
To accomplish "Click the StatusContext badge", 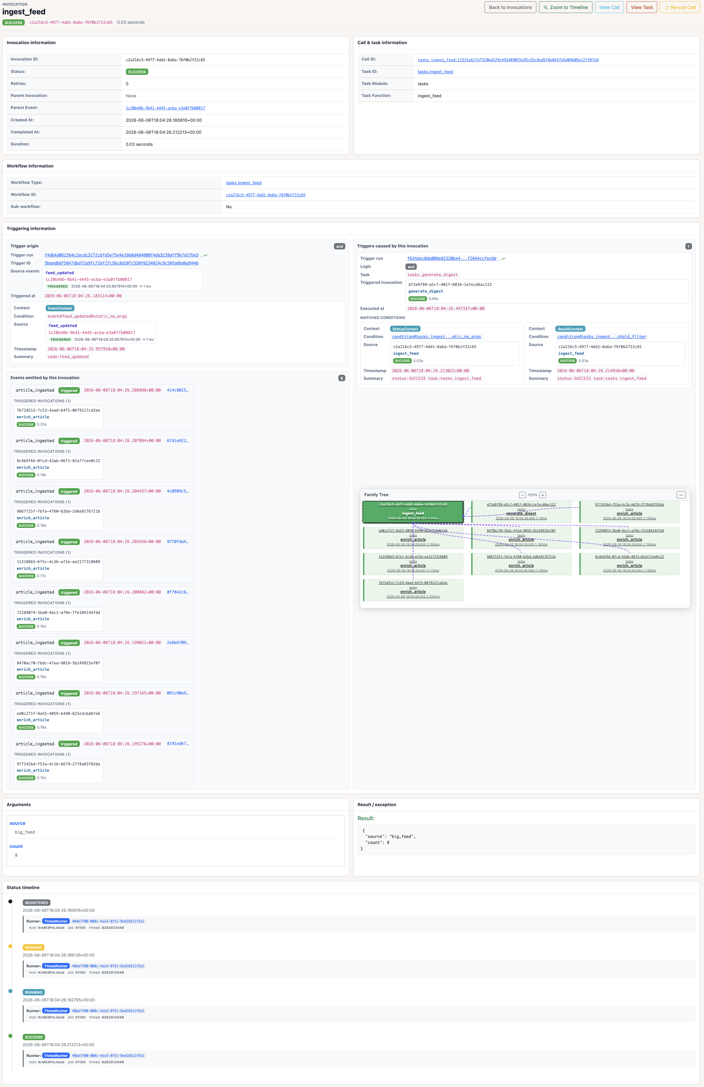I will (x=405, y=329).
